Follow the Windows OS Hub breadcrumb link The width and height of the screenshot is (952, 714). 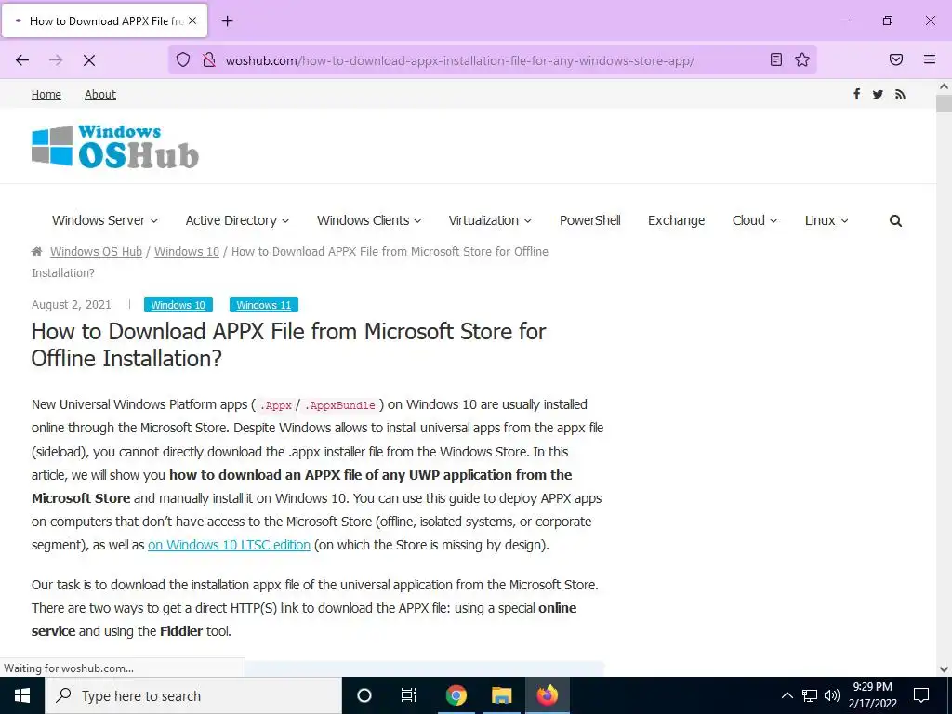coord(96,251)
